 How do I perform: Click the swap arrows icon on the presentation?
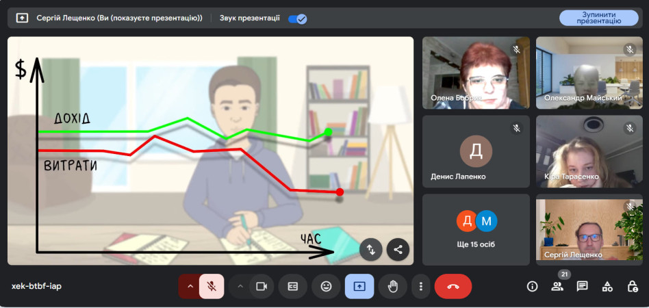[370, 249]
